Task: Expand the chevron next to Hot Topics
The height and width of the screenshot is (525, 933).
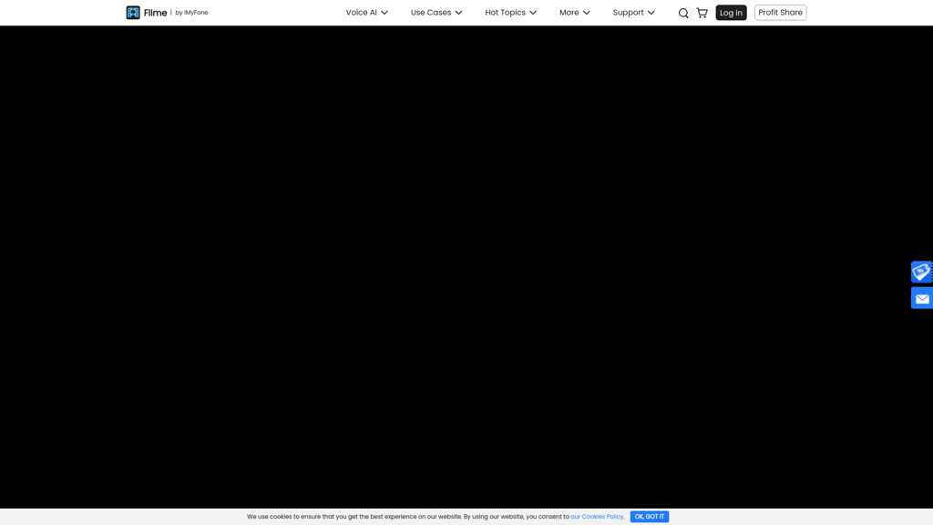Action: click(533, 13)
